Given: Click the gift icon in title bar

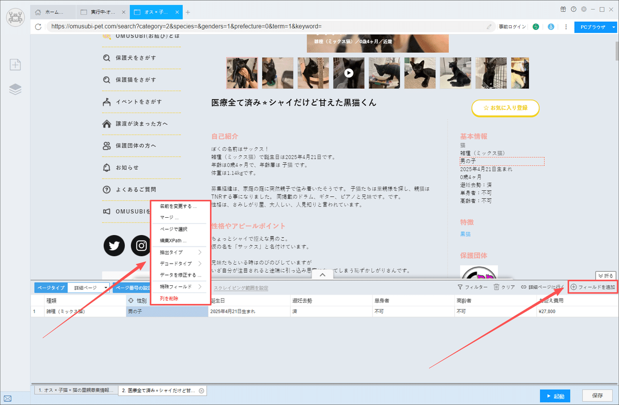Looking at the screenshot, I should pyautogui.click(x=563, y=9).
